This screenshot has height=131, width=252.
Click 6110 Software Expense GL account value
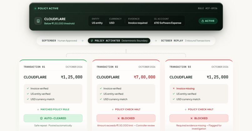[168, 23]
